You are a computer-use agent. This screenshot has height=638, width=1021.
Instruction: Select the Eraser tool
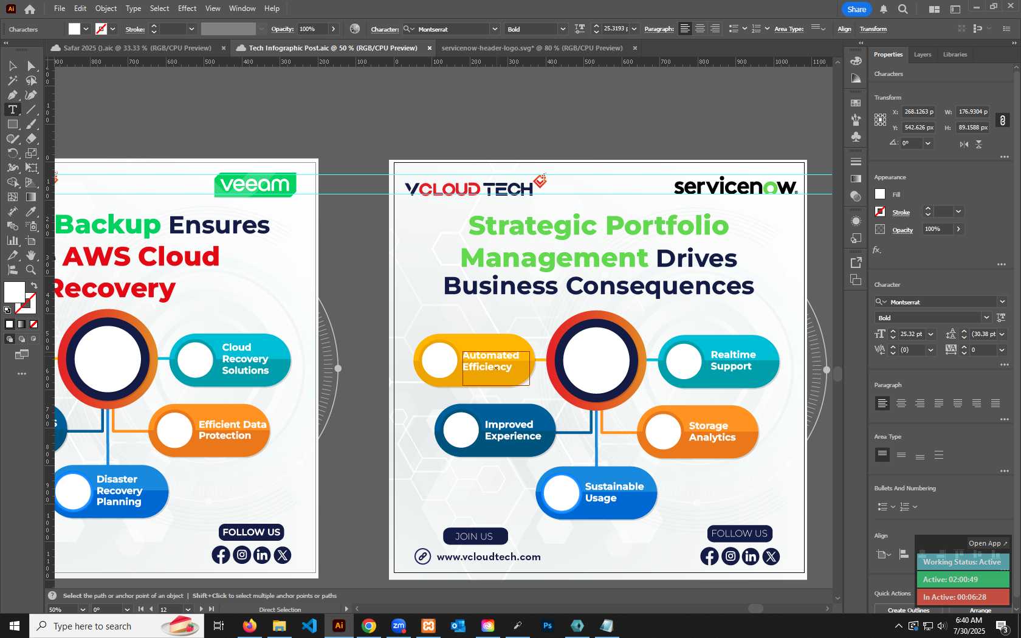(31, 139)
